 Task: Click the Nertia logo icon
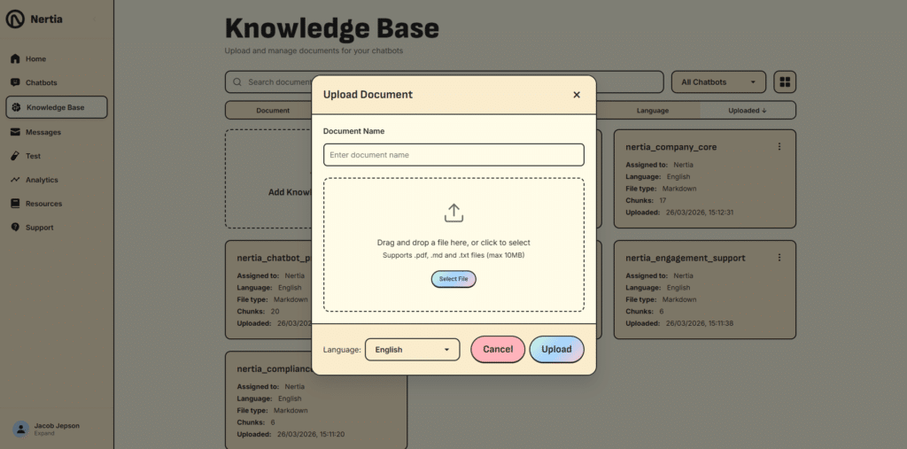point(15,19)
